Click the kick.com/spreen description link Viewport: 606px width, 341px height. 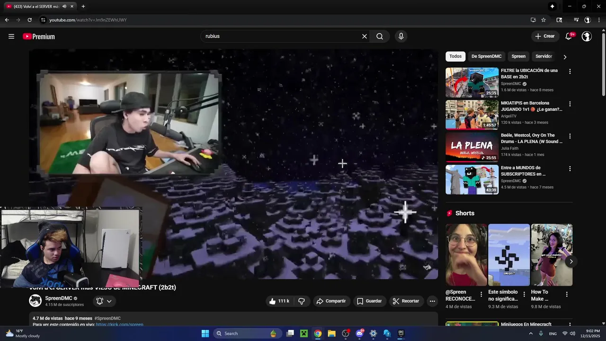pyautogui.click(x=119, y=324)
